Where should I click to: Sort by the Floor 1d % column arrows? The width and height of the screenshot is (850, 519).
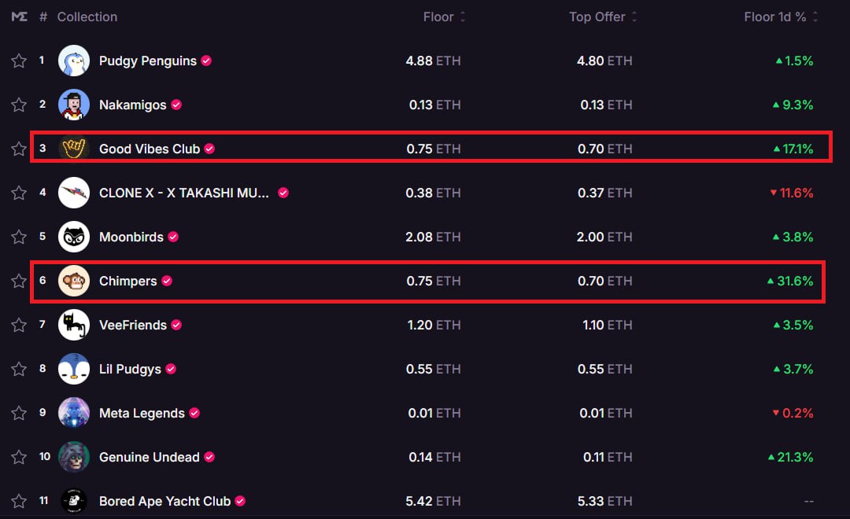point(815,17)
